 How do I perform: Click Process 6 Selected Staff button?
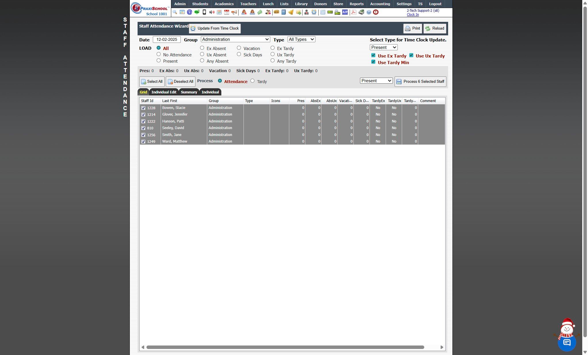(x=420, y=82)
